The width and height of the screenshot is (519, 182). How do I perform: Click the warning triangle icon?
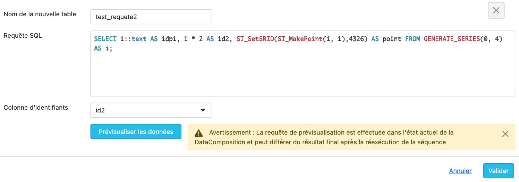coord(199,133)
